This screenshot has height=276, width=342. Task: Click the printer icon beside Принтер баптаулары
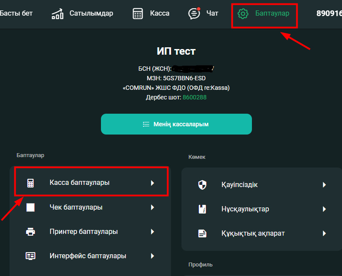coord(30,232)
